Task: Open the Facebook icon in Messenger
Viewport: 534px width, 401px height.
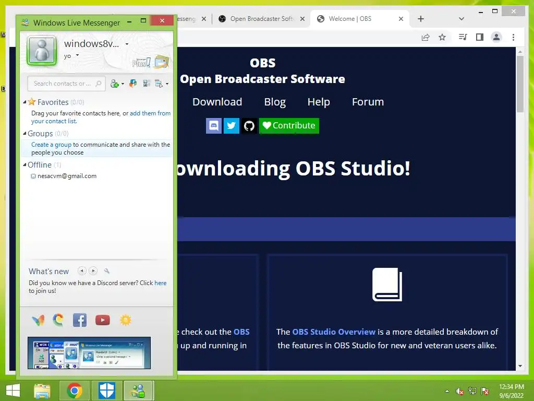Action: (80, 320)
